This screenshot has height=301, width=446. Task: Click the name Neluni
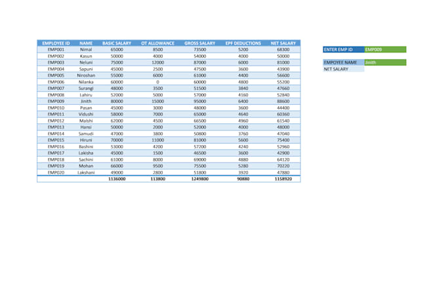86,62
